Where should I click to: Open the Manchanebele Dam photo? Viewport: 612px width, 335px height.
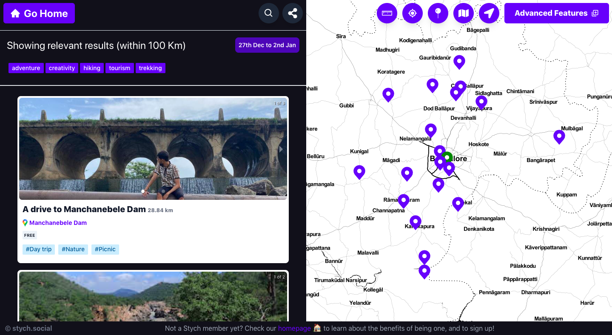153,149
